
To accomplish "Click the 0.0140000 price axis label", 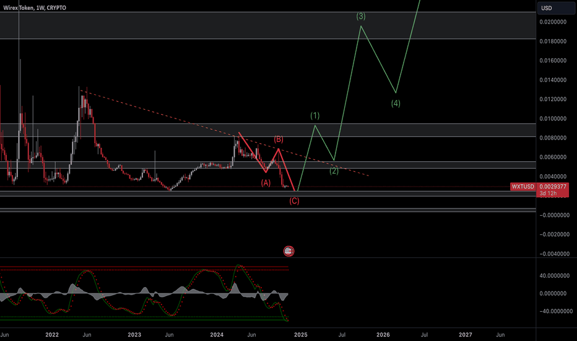I will click(x=553, y=80).
